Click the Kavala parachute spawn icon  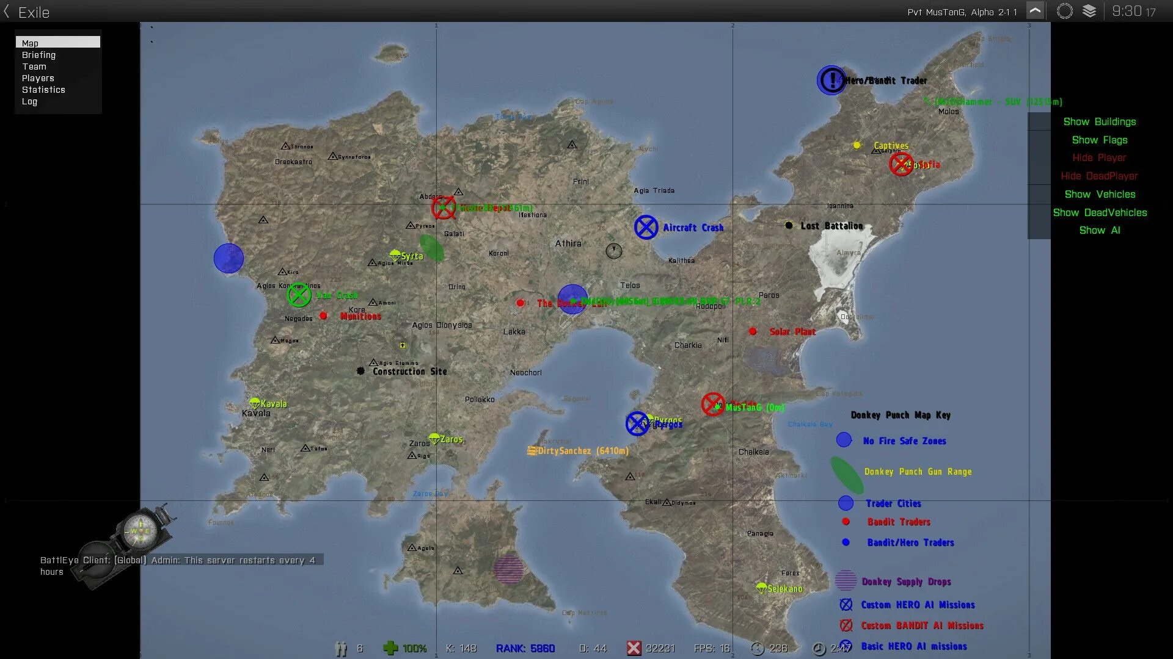tap(255, 403)
